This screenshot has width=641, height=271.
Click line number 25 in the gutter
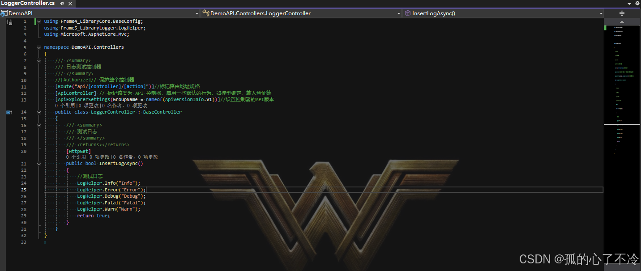pos(24,190)
